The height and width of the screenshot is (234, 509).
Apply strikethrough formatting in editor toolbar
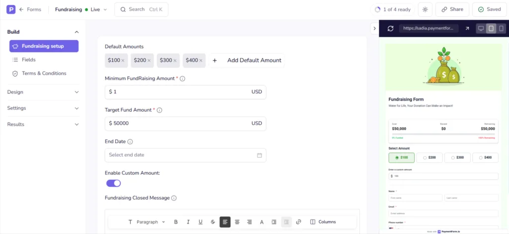click(213, 222)
